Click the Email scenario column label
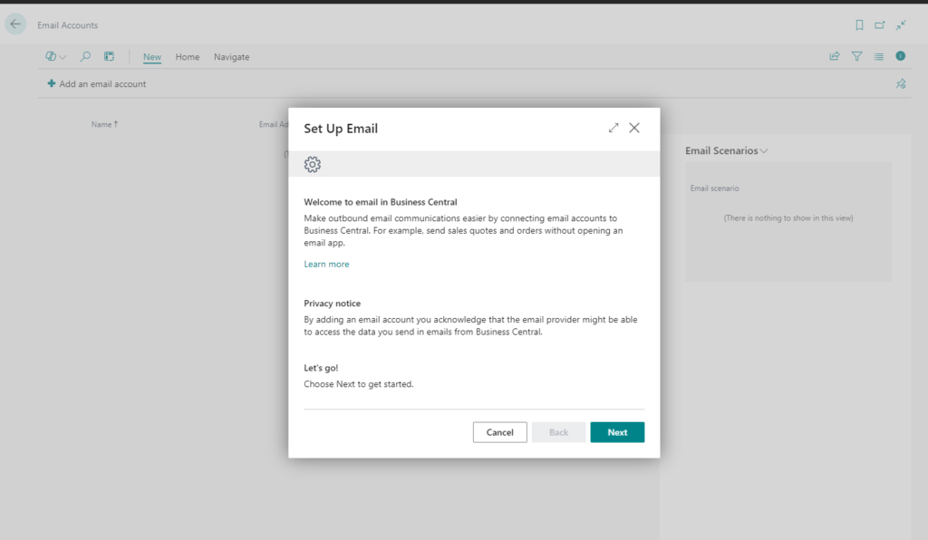The width and height of the screenshot is (928, 540). [x=714, y=188]
